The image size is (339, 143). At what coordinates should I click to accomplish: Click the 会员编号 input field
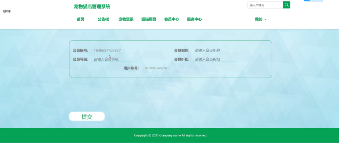click(x=113, y=50)
